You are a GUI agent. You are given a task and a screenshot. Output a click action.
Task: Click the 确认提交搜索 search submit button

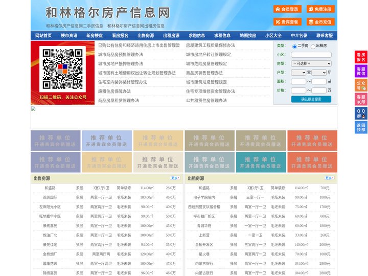(x=311, y=99)
